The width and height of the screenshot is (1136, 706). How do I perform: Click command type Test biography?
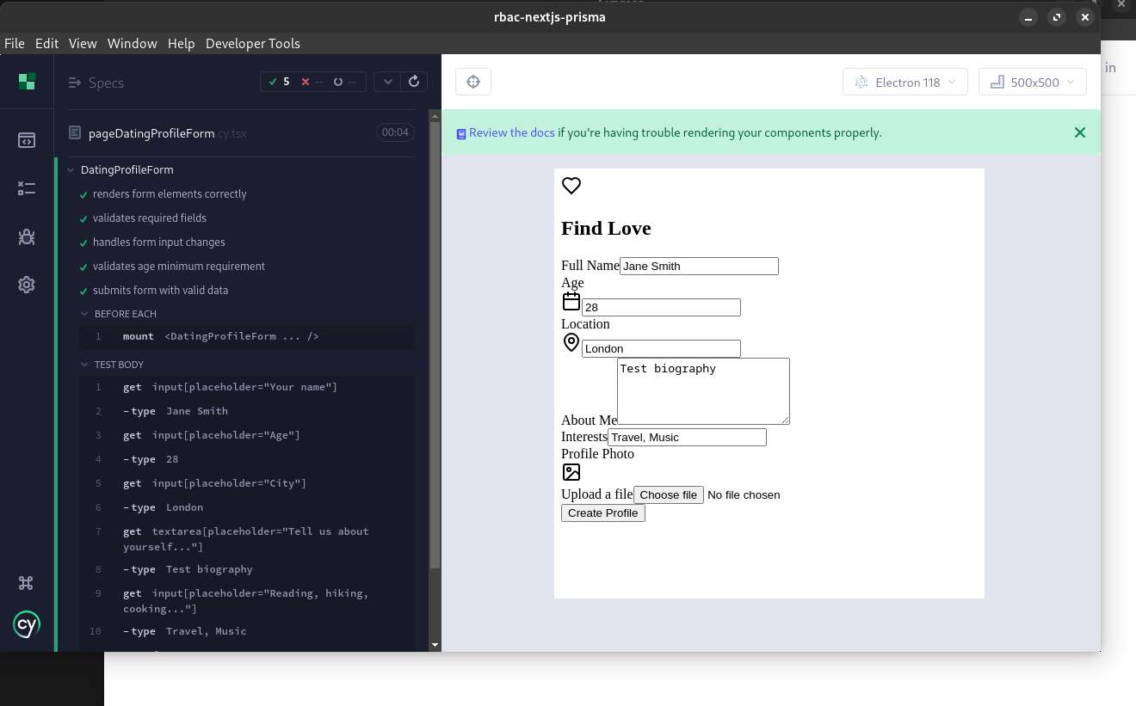(247, 569)
